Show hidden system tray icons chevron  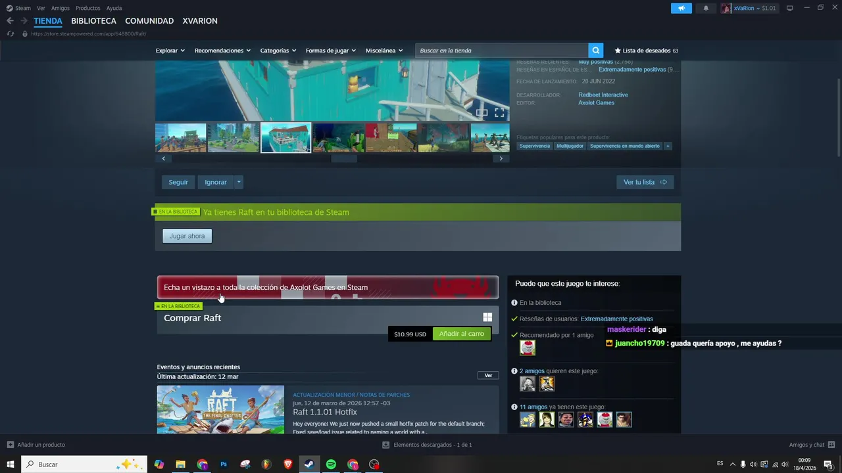pos(733,464)
